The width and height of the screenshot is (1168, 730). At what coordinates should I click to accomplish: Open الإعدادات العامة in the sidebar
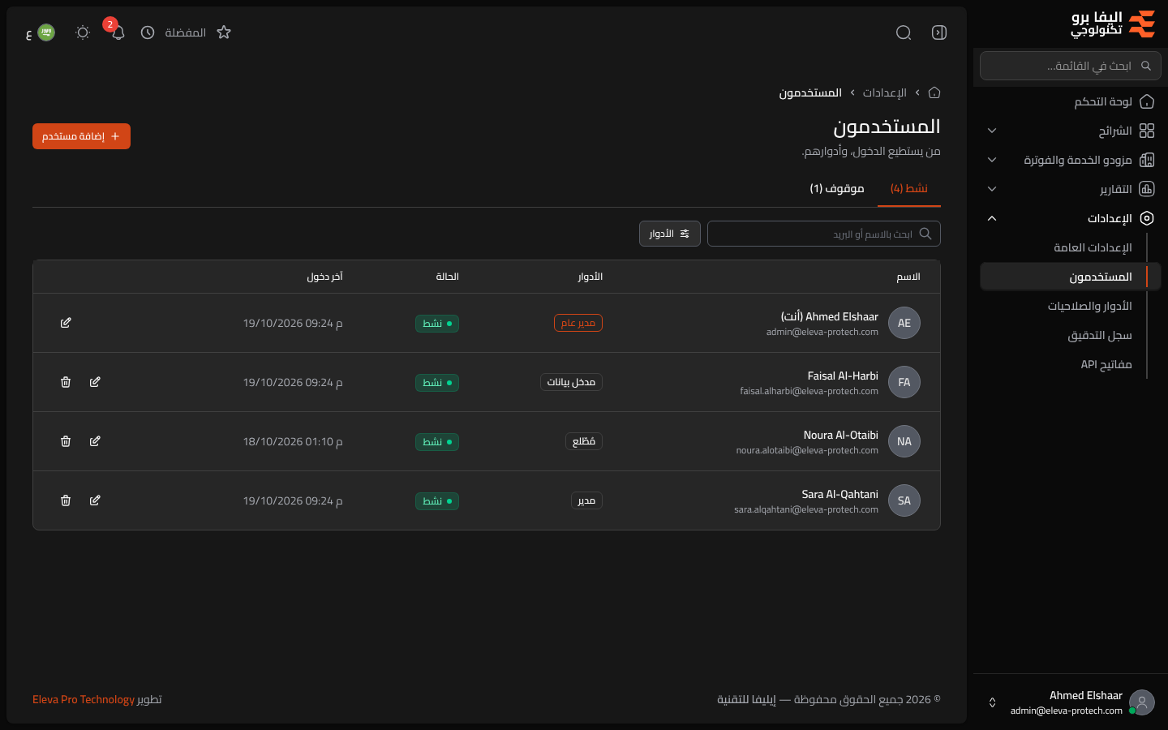(1093, 247)
